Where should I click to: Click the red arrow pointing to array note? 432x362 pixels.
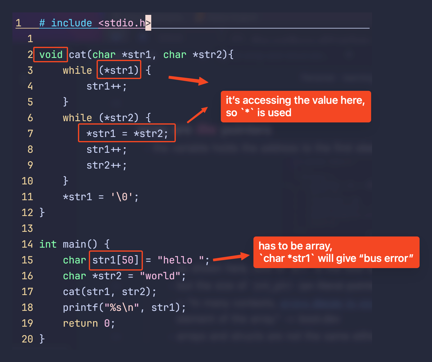point(231,258)
